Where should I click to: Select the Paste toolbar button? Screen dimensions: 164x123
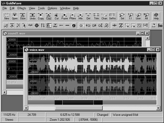tap(65, 16)
